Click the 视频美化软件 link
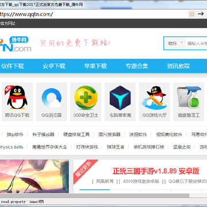Image resolution: width=207 pixels, height=207 pixels. (169, 135)
